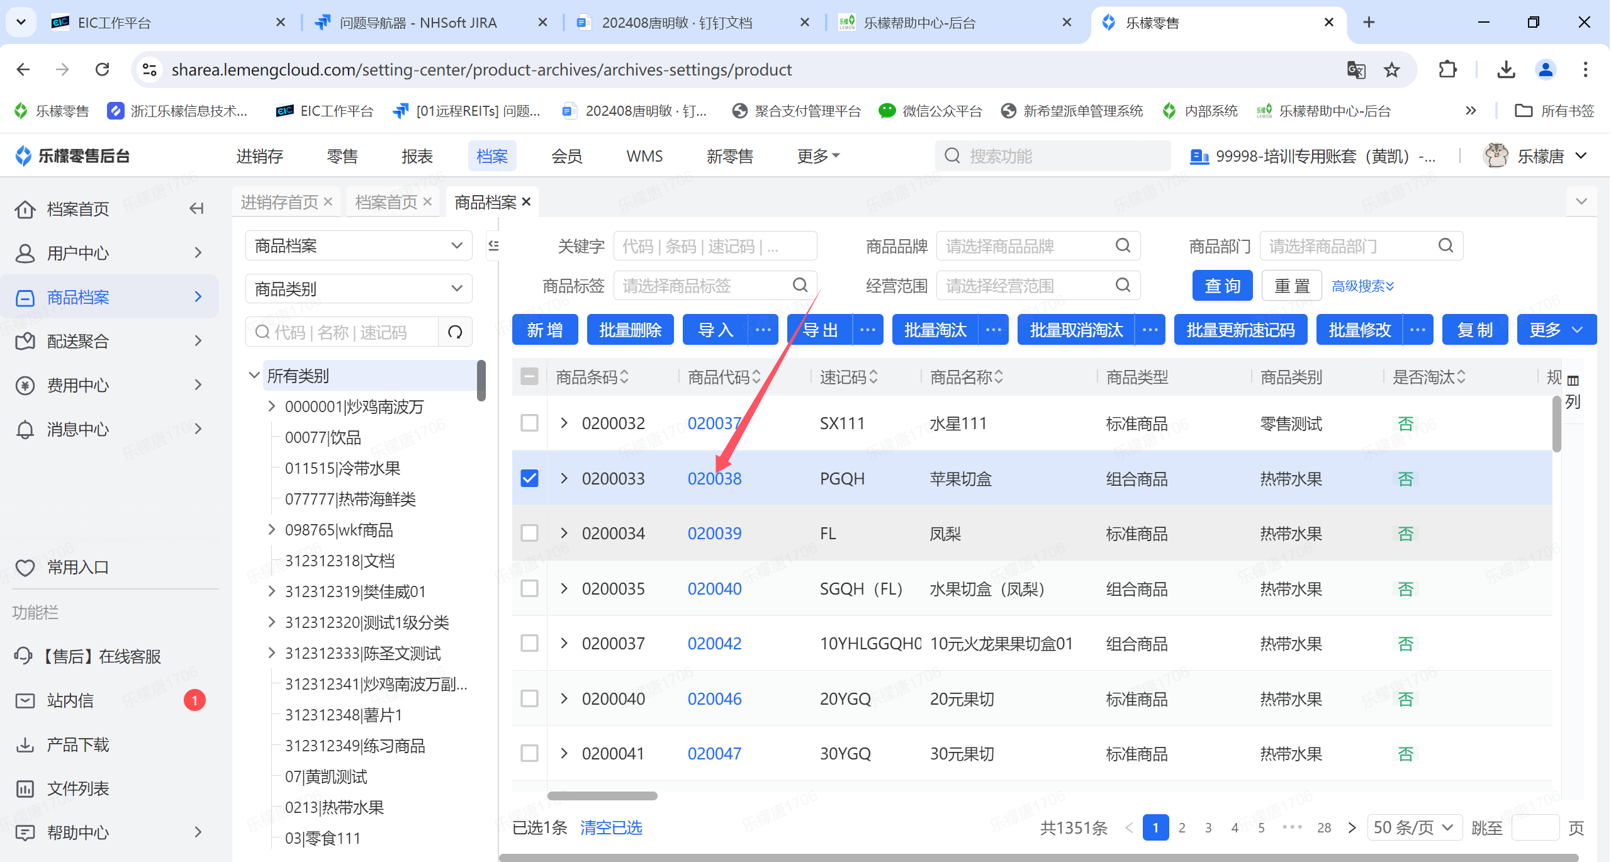Open 产品下载 in sidebar
Image resolution: width=1611 pixels, height=862 pixels.
point(109,744)
